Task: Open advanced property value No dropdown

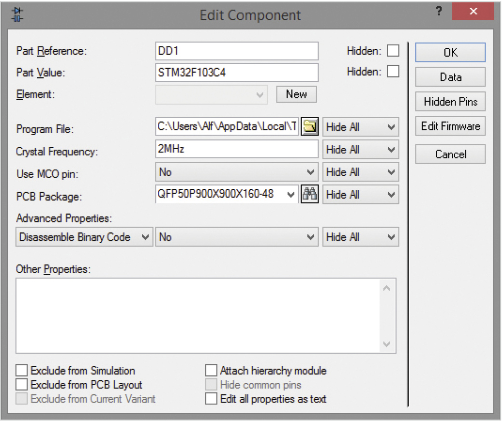Action: (237, 237)
